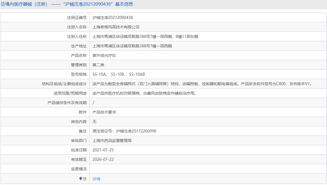The width and height of the screenshot is (327, 185).
Task: Click the 注册人名称 label cell
Action: point(45,27)
